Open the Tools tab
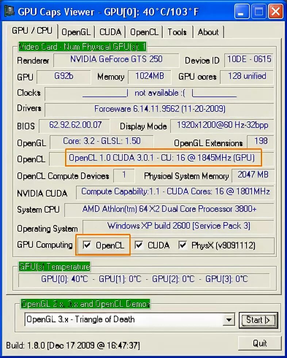 tap(177, 32)
